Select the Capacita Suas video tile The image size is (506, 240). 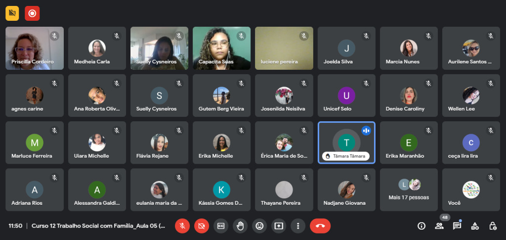coord(221,48)
